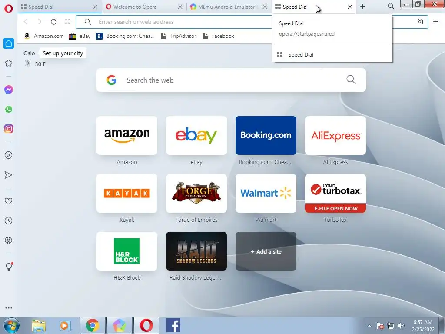Open the volume control in the system tray
This screenshot has height=334, width=445.
tap(401, 326)
